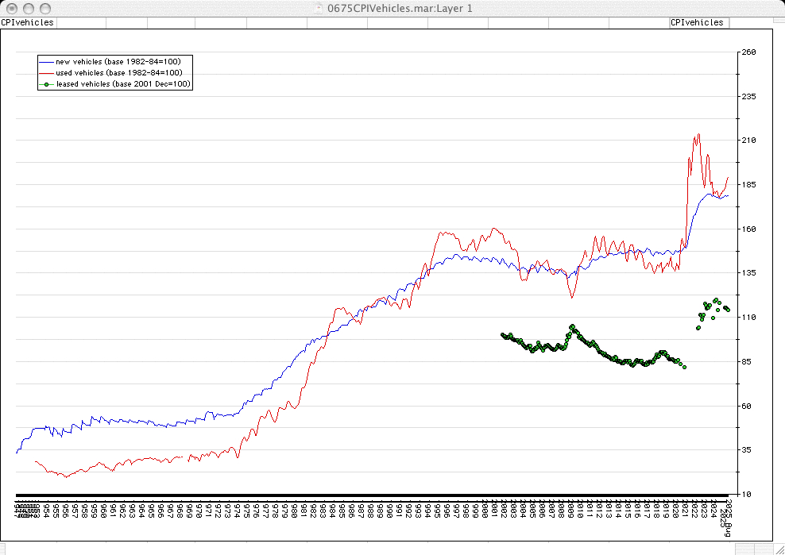
Task: Click the 185 tick label on the y-axis
Action: [x=748, y=185]
